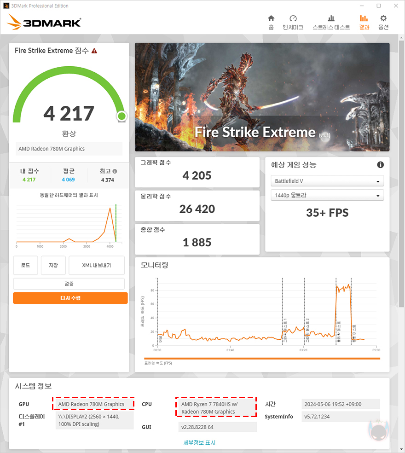This screenshot has width=405, height=453.
Task: Open the 1440p 울트라 resolution dropdown
Action: [x=327, y=195]
